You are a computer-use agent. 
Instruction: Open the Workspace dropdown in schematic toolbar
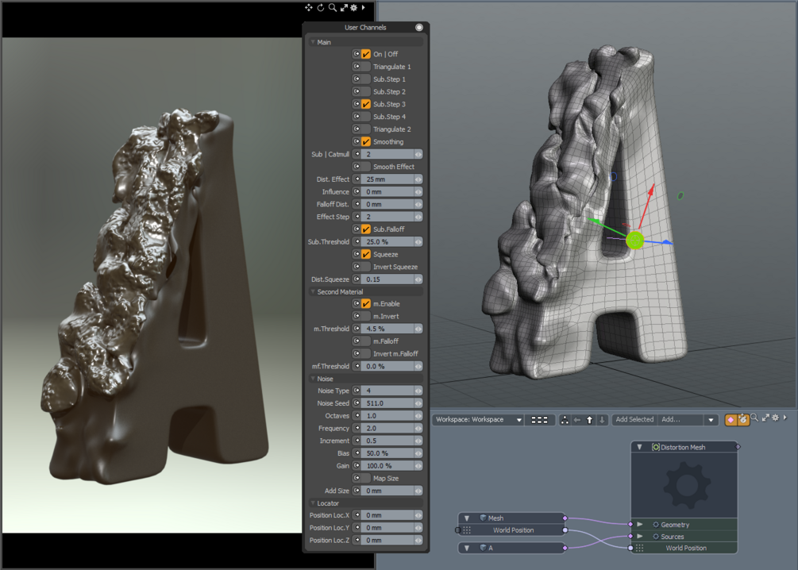476,419
